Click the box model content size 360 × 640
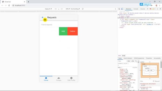 150,70
